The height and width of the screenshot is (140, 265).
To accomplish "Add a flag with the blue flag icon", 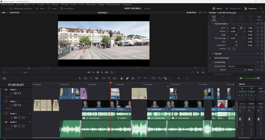I will 139,78.
